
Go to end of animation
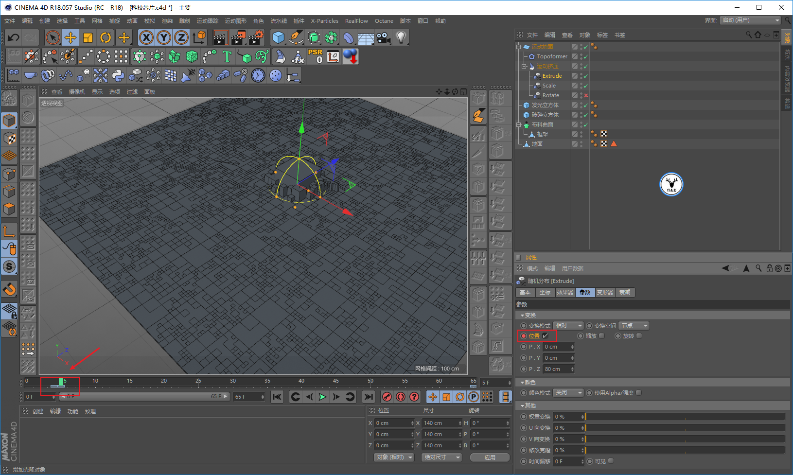369,397
